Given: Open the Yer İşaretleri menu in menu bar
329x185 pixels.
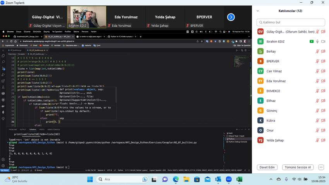Looking at the screenshot, I should coord(57,32).
